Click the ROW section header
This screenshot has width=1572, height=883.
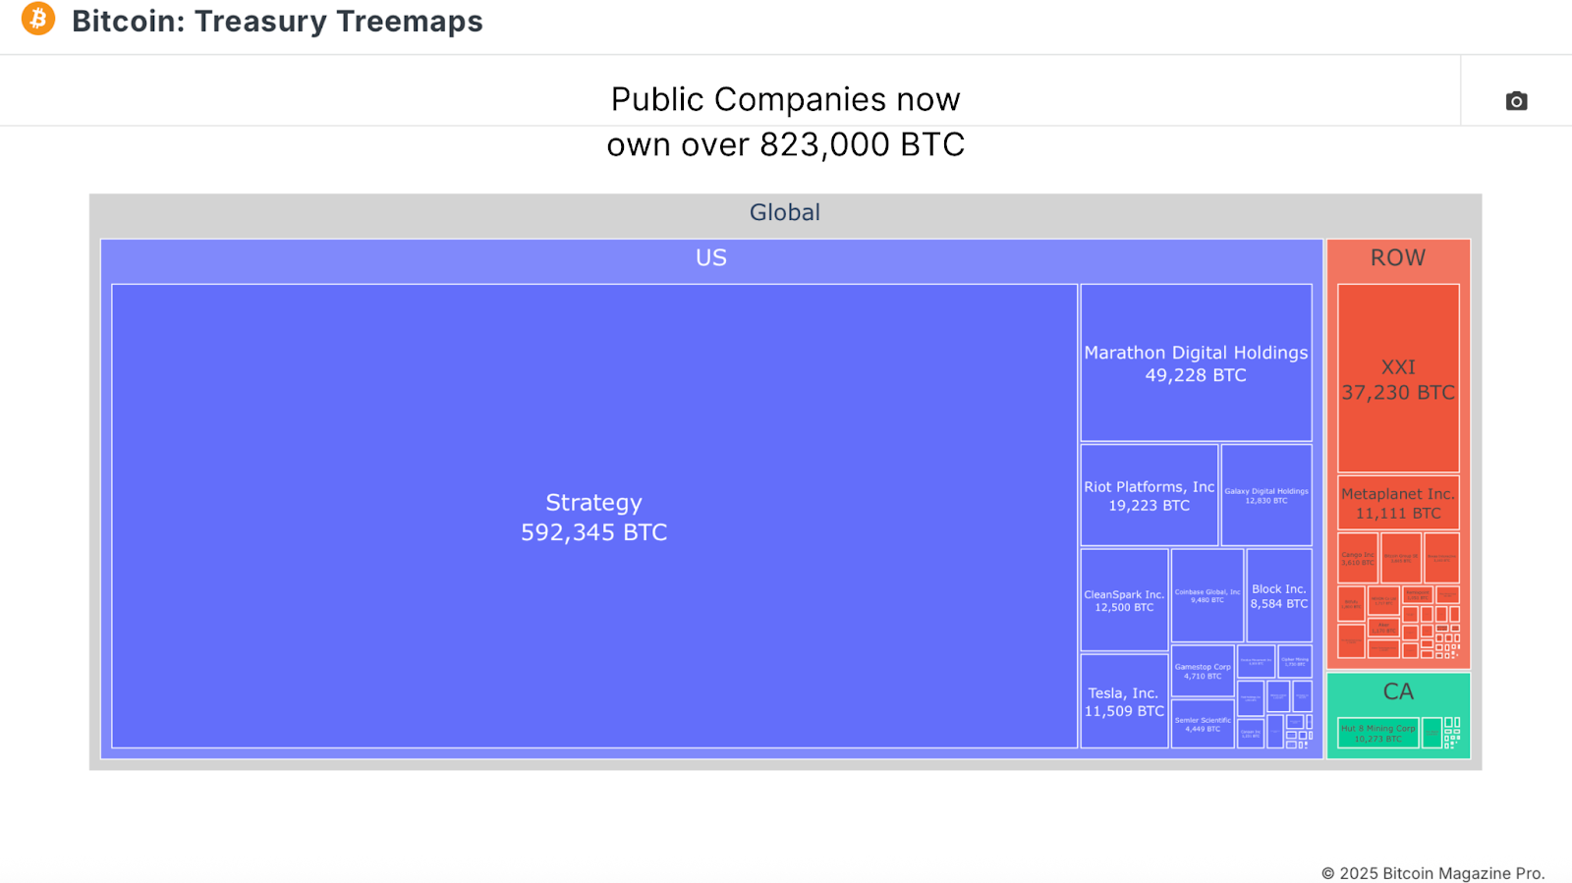click(1397, 257)
